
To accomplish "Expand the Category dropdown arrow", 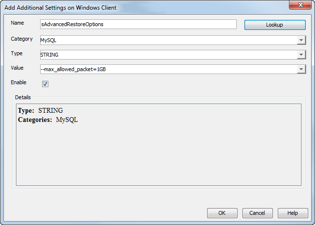I will tap(301, 41).
